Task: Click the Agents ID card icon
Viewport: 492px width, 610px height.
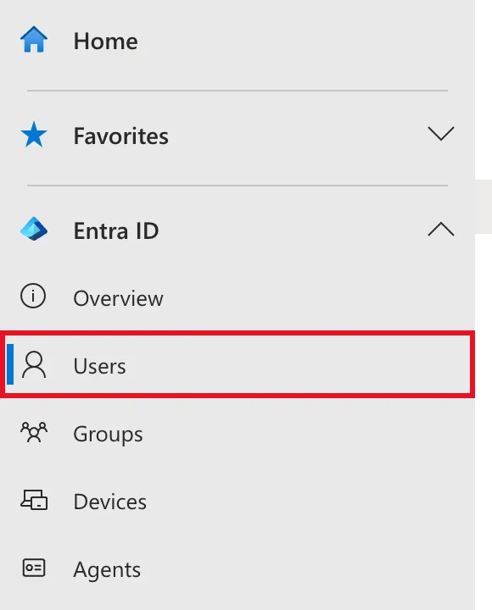Action: coord(34,568)
